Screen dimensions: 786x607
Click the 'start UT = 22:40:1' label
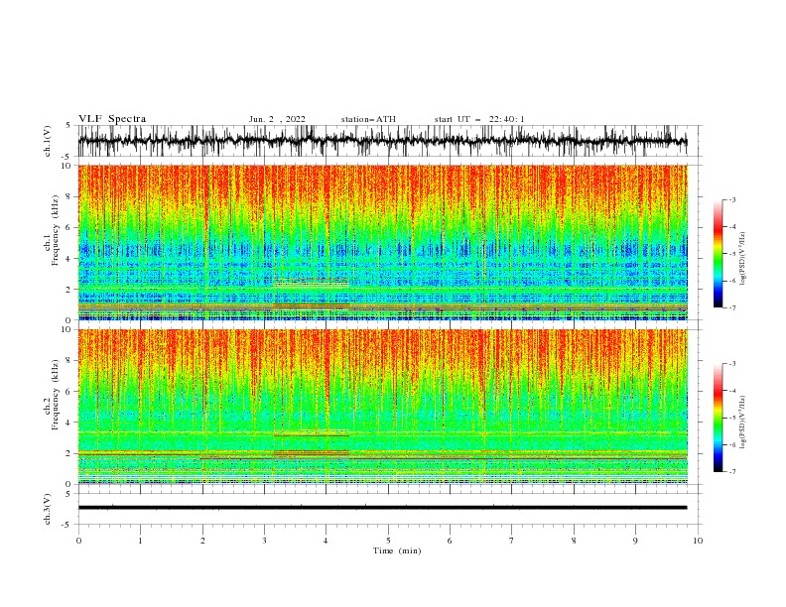[479, 119]
